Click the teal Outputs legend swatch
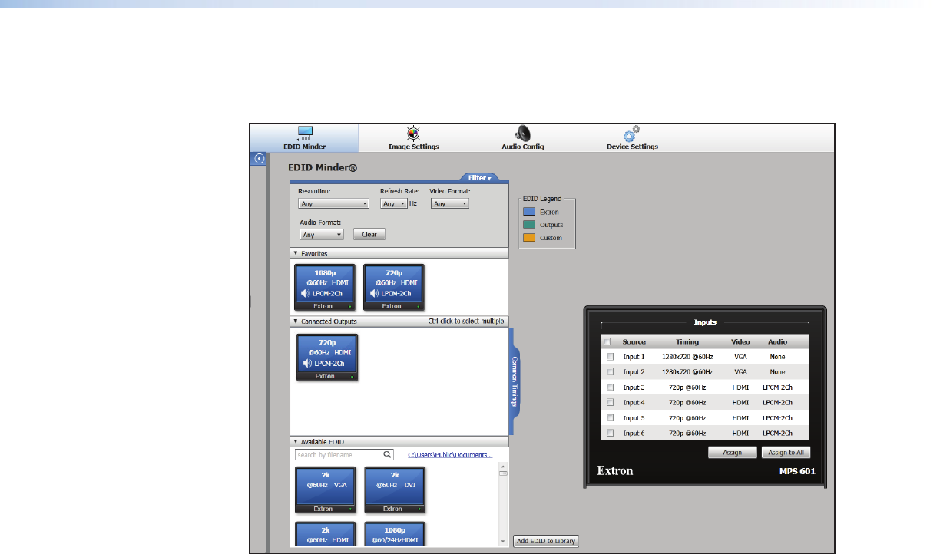940x554 pixels. click(x=528, y=225)
